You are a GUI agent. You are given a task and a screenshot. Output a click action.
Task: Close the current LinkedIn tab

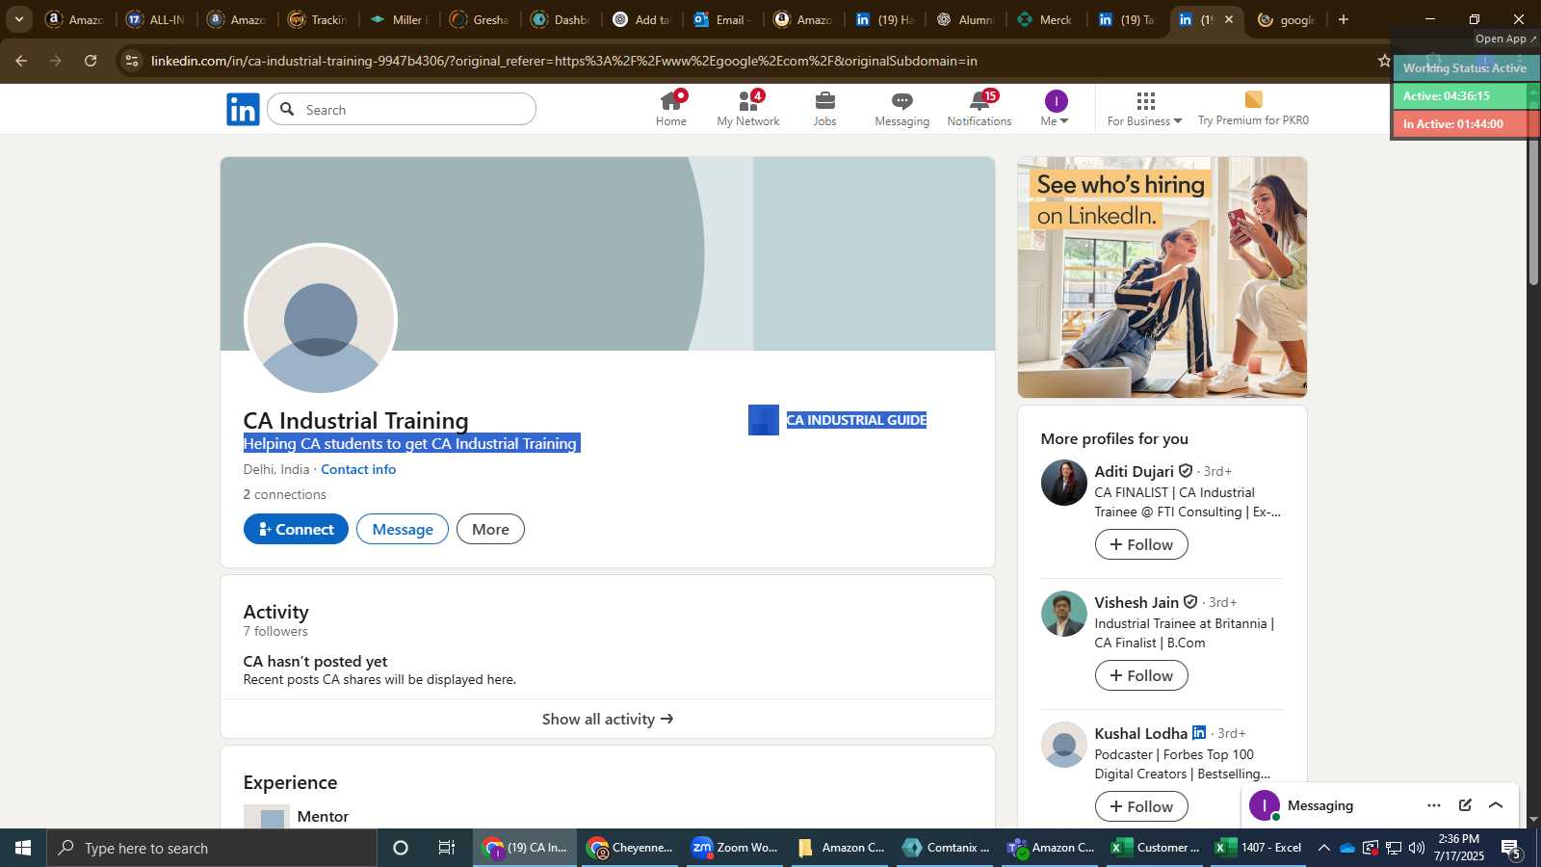click(x=1229, y=19)
